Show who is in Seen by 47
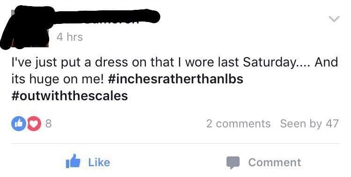This screenshot has width=351, height=177. pyautogui.click(x=309, y=124)
